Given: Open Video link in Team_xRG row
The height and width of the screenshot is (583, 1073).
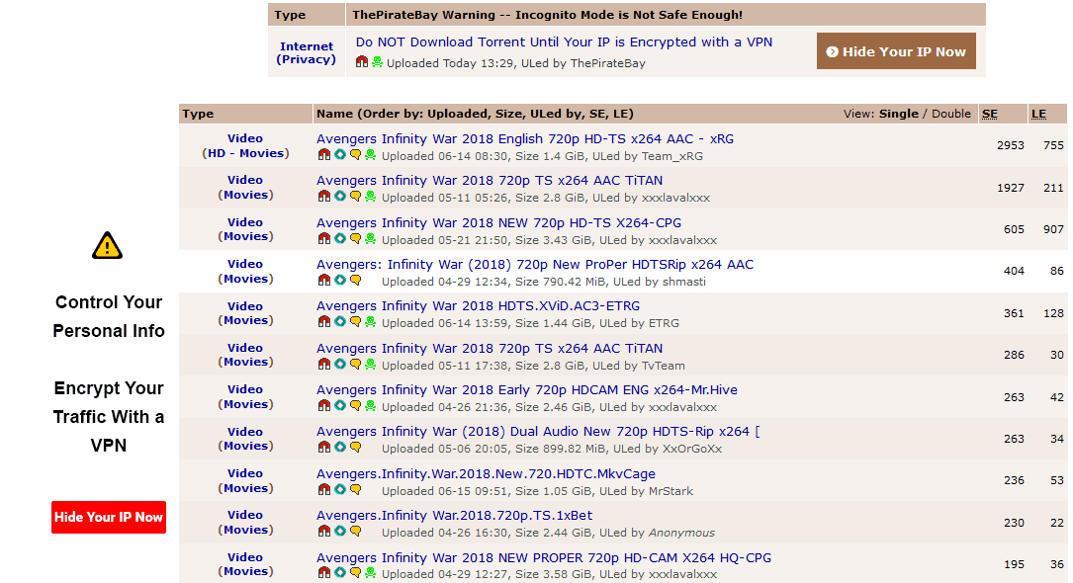Looking at the screenshot, I should [x=245, y=138].
